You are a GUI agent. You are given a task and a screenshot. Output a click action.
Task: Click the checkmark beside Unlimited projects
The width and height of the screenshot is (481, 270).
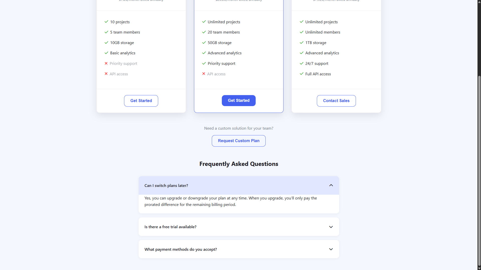click(204, 22)
